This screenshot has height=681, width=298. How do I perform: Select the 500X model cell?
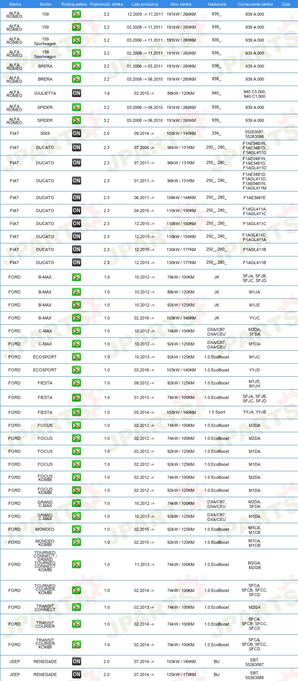point(45,133)
